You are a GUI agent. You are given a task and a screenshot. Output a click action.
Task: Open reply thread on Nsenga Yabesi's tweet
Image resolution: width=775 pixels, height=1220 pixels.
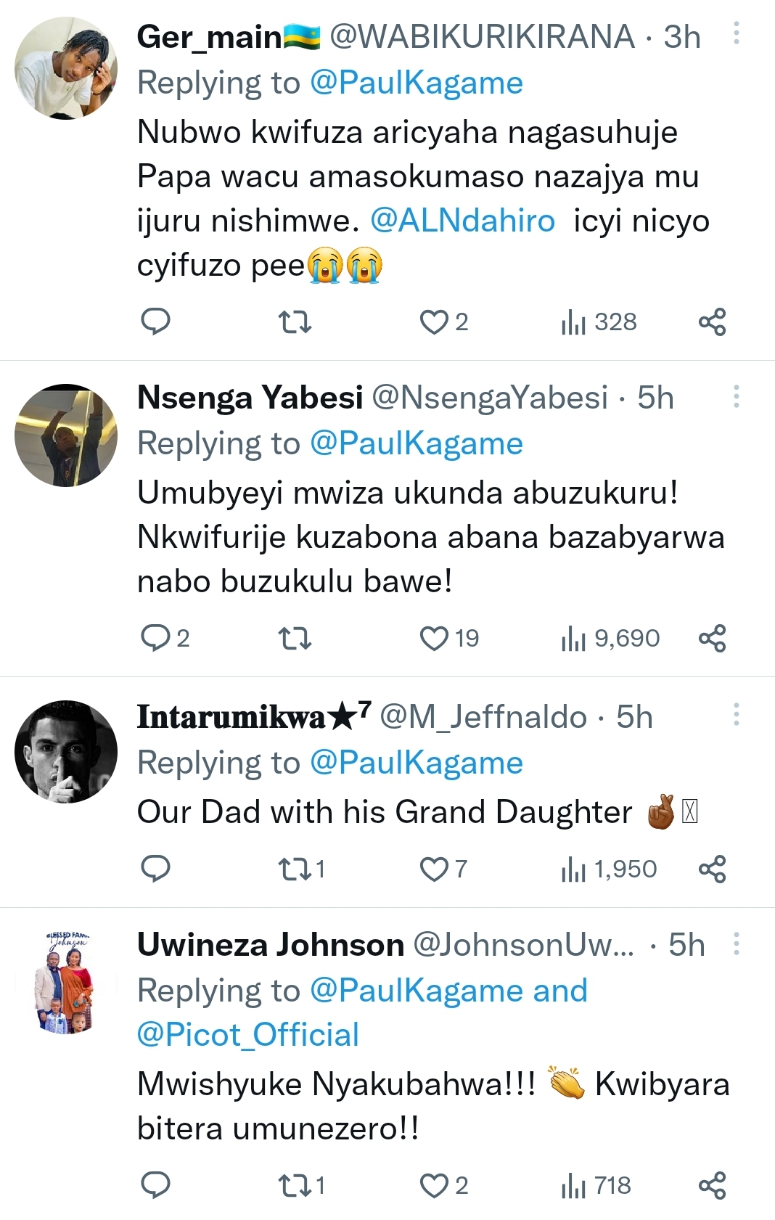[x=155, y=638]
